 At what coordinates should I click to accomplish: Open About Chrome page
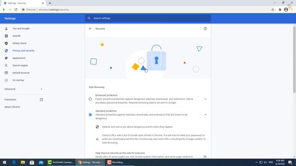point(12,107)
